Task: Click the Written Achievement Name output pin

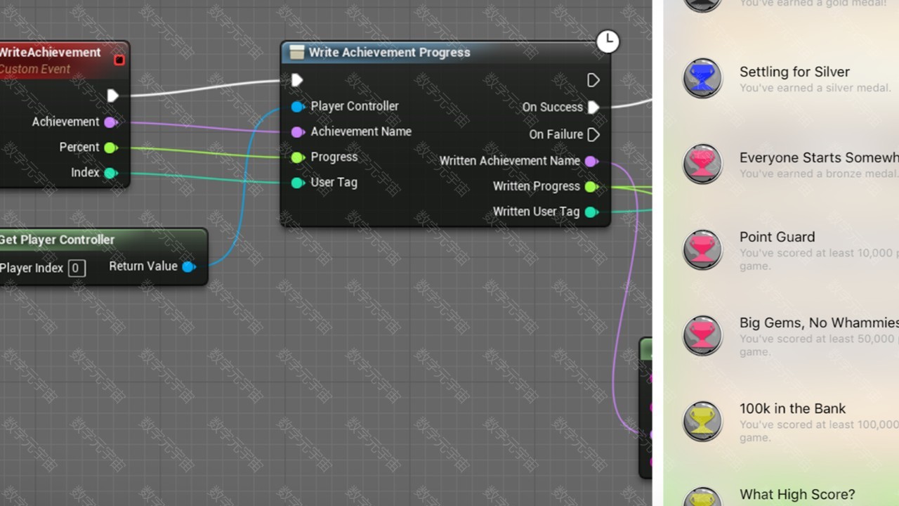Action: tap(591, 162)
